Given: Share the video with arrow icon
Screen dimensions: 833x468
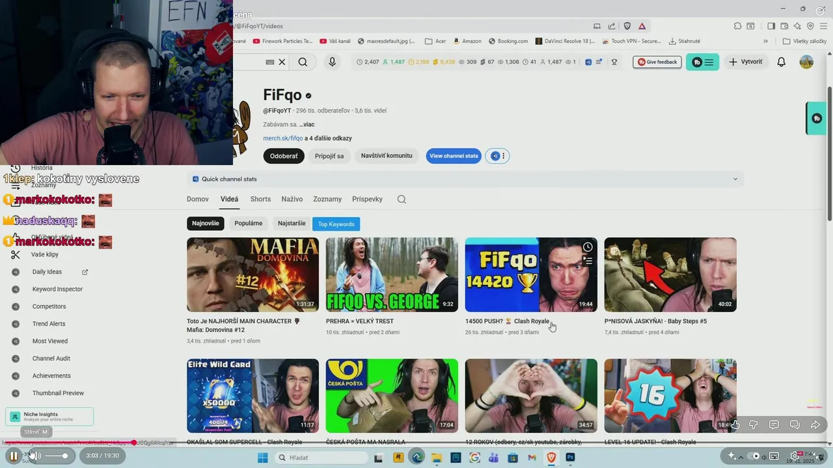Looking at the screenshot, I should point(815,425).
